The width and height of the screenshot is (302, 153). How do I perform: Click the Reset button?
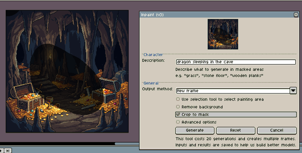[x=236, y=130]
